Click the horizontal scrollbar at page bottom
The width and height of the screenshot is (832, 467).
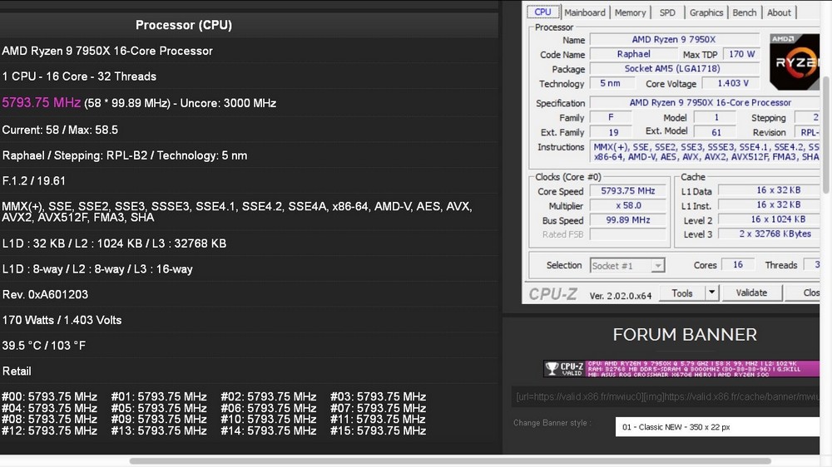point(449,461)
